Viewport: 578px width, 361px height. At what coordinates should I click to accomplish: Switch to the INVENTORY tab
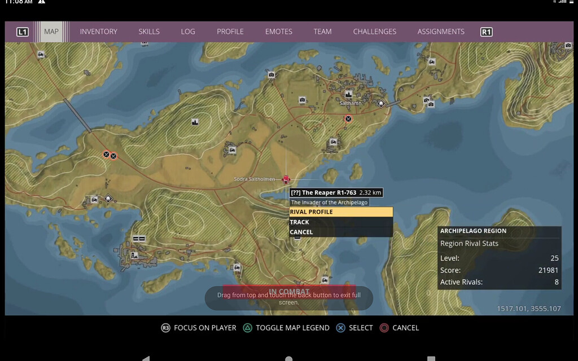[98, 32]
